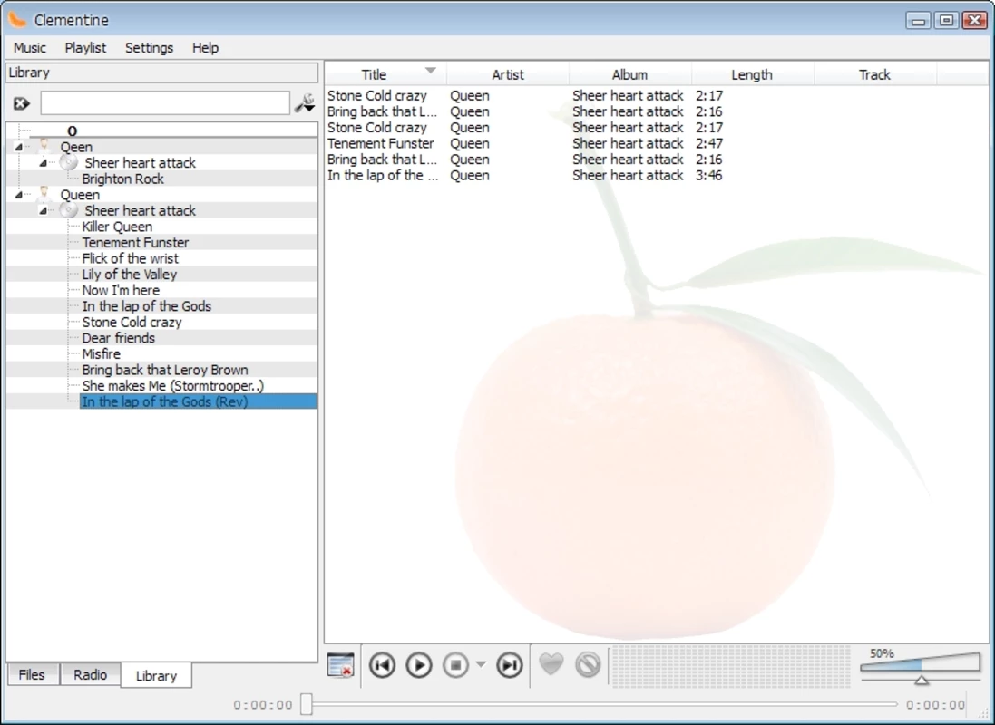Select Now I'm here
Image resolution: width=995 pixels, height=725 pixels.
coord(121,290)
